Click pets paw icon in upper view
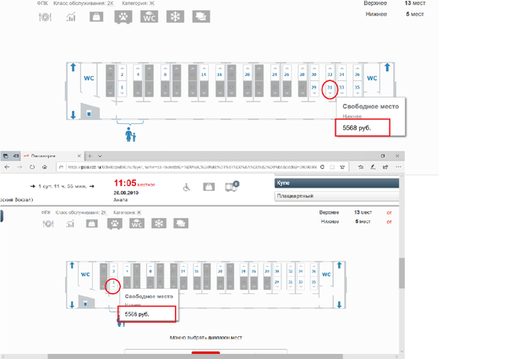 [123, 17]
